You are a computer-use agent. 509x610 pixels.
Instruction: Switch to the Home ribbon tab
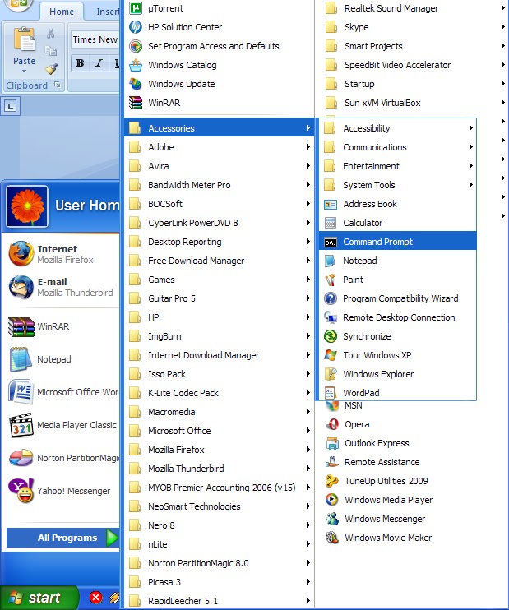coord(62,12)
